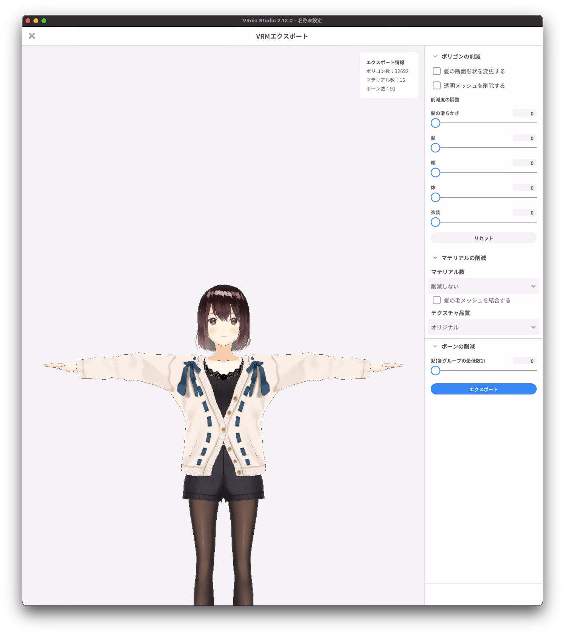Click the ポリゴン数：32692 text
Viewport: 565px width, 635px height.
[387, 71]
